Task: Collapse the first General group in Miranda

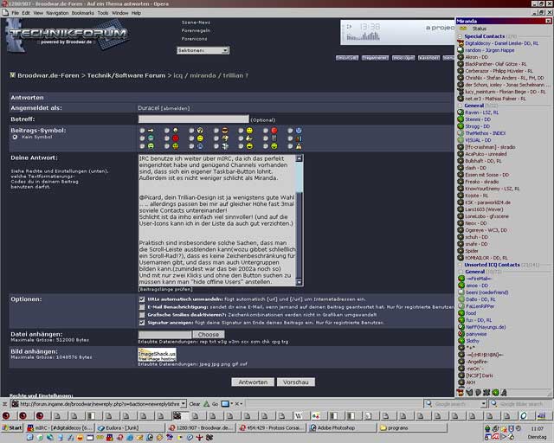Action: tap(460, 106)
